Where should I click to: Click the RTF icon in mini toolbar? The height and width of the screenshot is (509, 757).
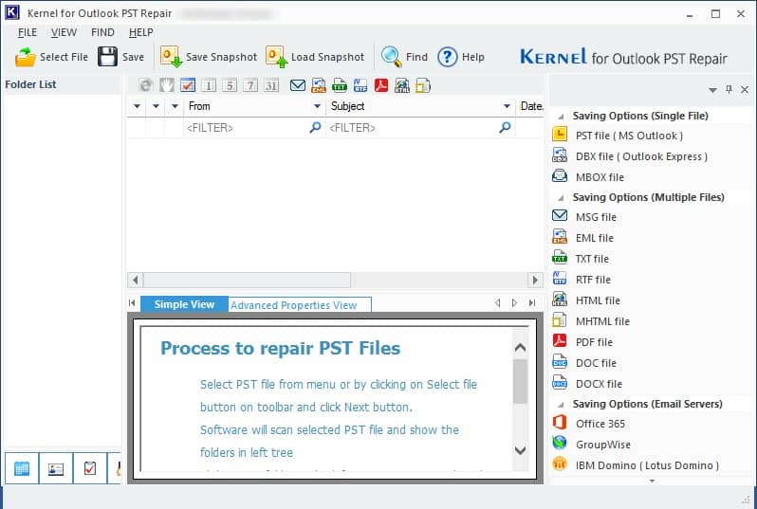click(360, 86)
